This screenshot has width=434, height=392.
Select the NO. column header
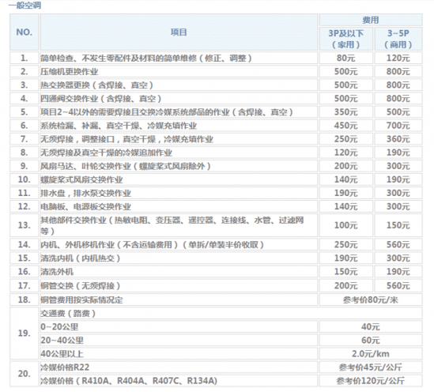(x=25, y=32)
